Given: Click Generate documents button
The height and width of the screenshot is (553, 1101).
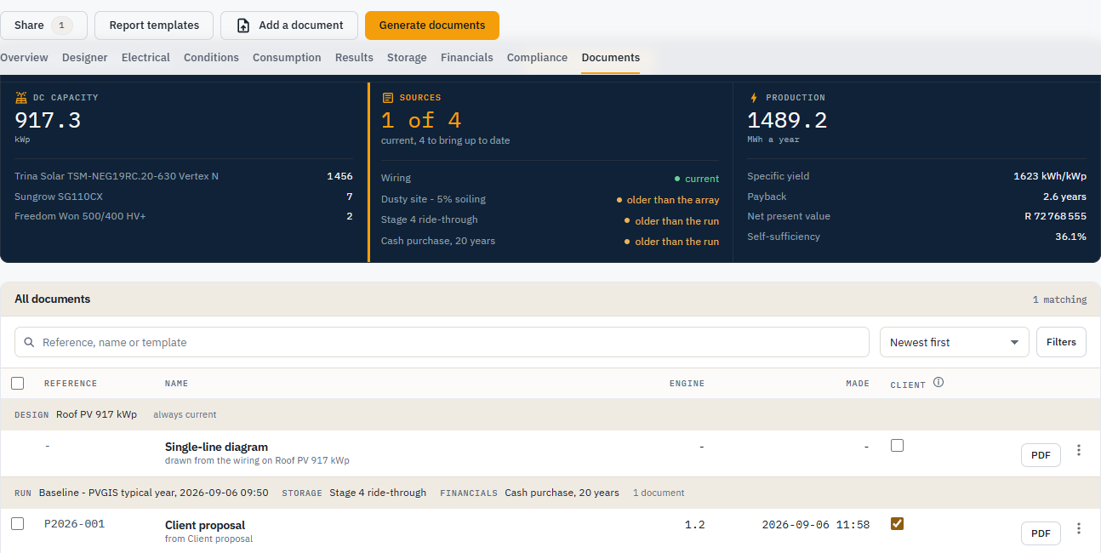Looking at the screenshot, I should [432, 26].
